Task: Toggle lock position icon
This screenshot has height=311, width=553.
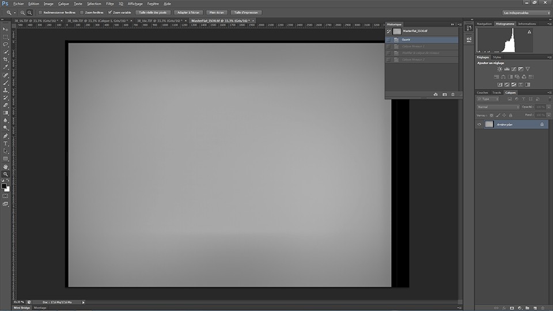Action: (505, 115)
